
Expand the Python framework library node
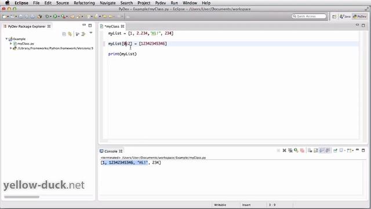(10, 48)
